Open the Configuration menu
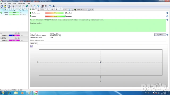170x95 pixels. [x=22, y=3]
